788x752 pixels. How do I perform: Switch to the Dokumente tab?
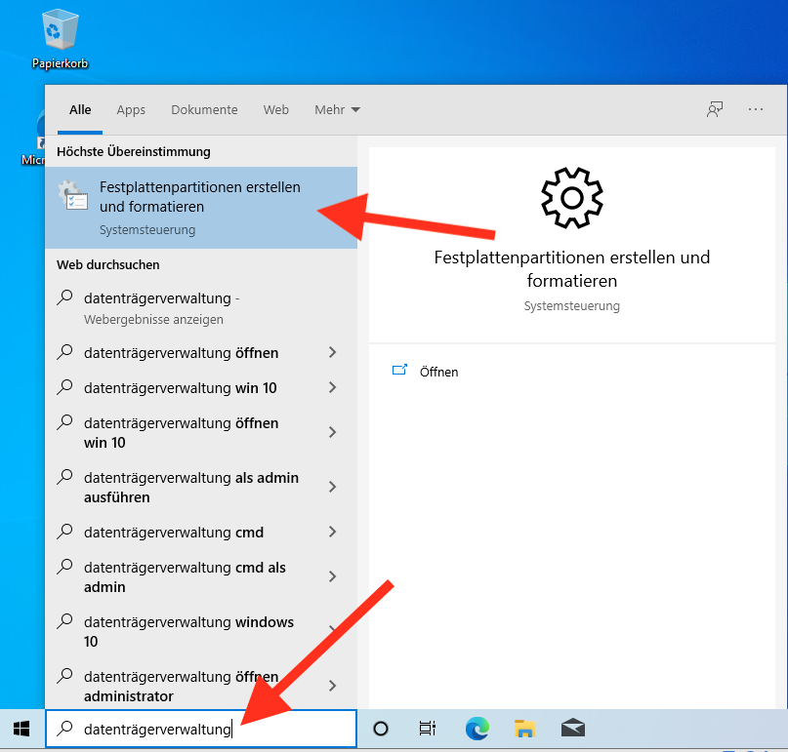click(x=204, y=110)
